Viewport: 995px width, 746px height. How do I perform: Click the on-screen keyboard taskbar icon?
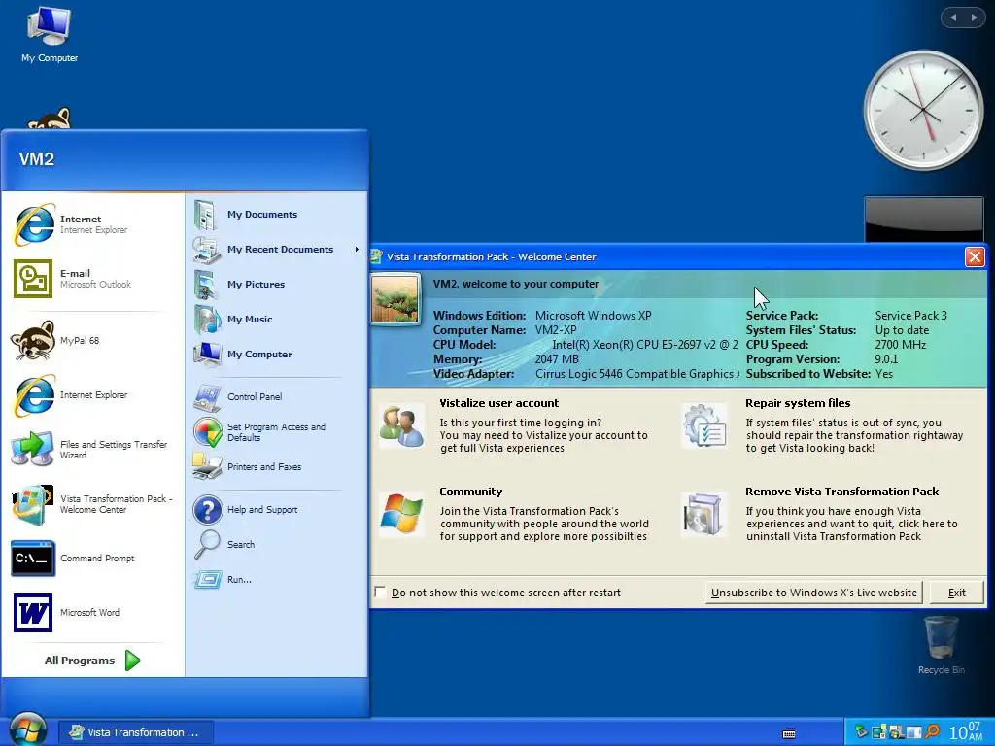click(789, 733)
